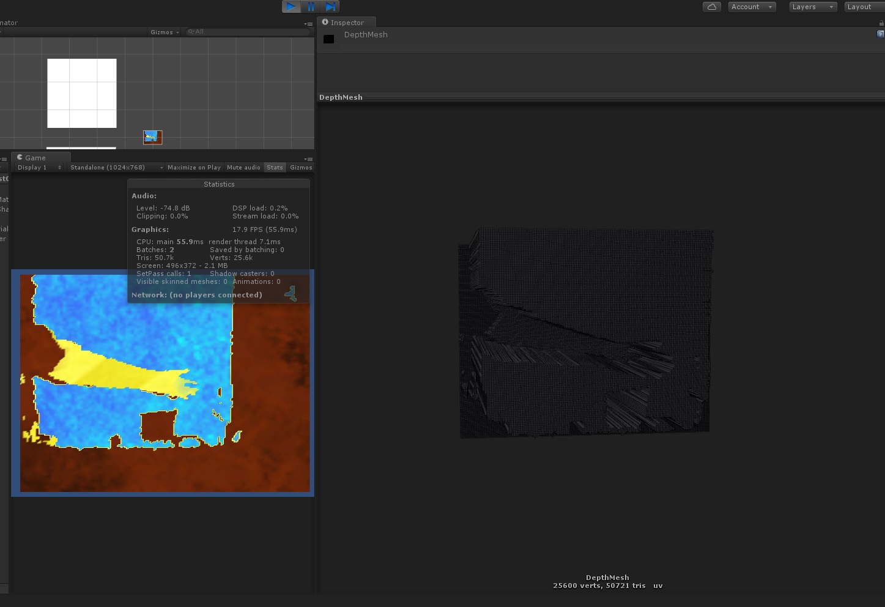Click the 'Shadow casters: 0' stat
The width and height of the screenshot is (885, 607).
click(x=242, y=274)
